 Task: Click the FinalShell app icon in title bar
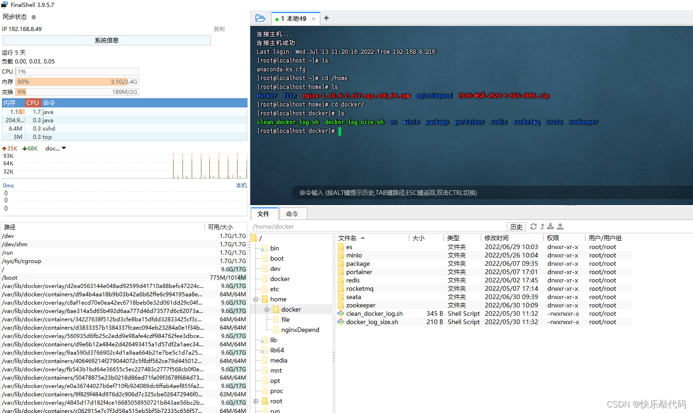point(5,5)
